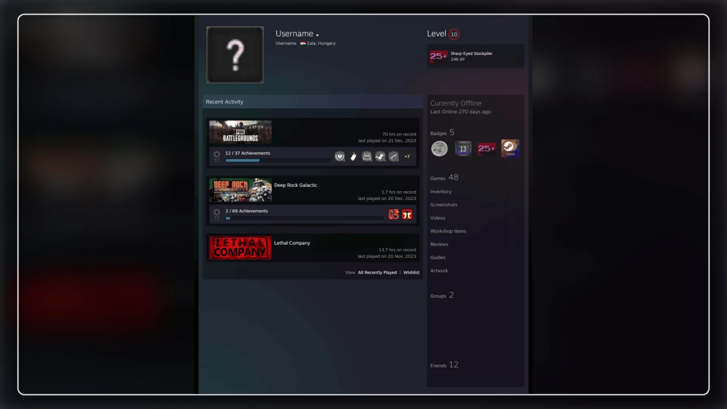The width and height of the screenshot is (727, 409).
Task: Click the 13 years of service badge
Action: [463, 148]
